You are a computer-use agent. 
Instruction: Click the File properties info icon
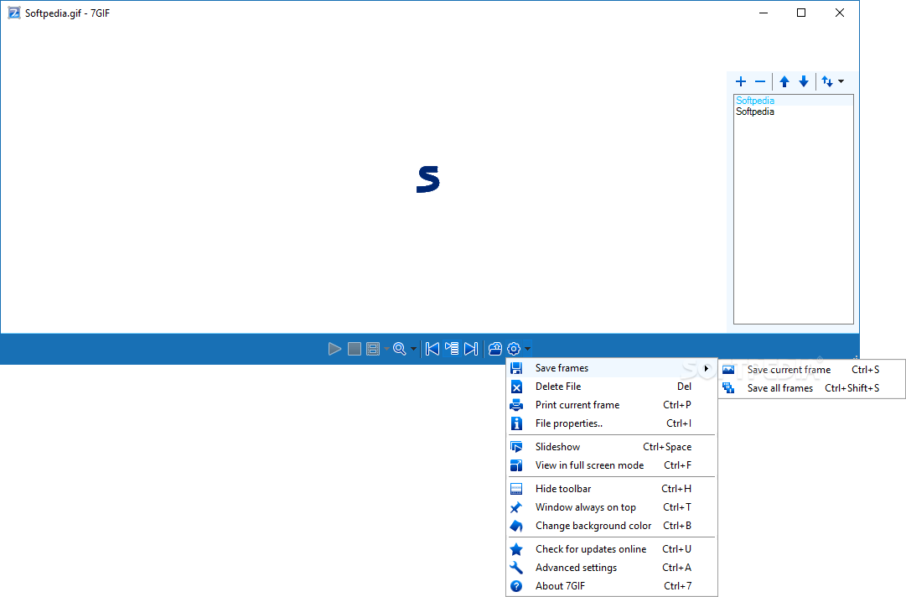[516, 423]
